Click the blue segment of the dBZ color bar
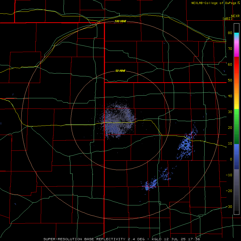241x241 pixels. [236, 157]
